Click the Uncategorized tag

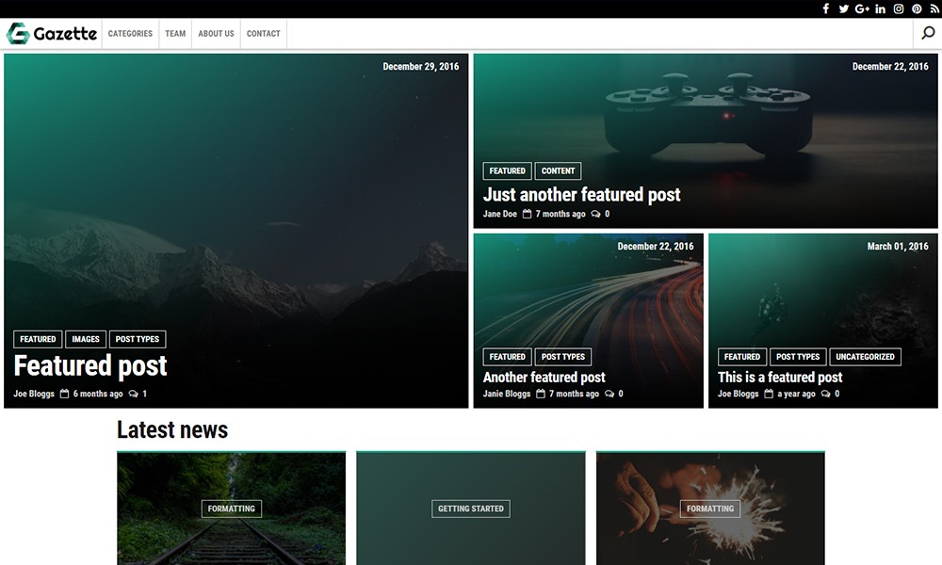click(865, 357)
